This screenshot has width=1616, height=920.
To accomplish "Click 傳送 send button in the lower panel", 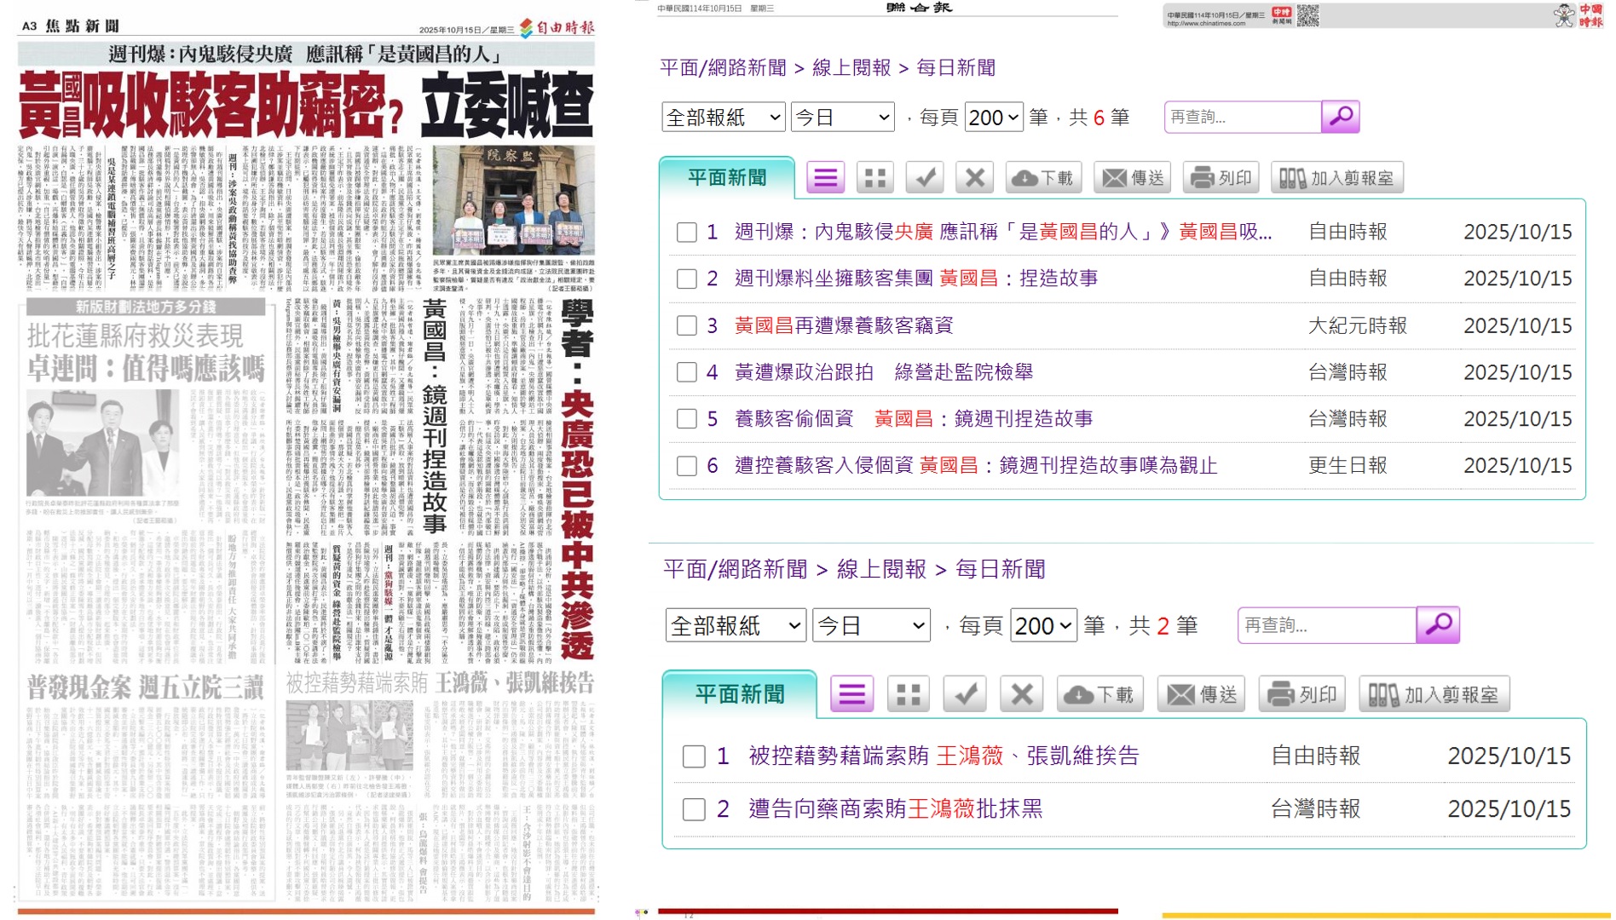I will pyautogui.click(x=1201, y=694).
